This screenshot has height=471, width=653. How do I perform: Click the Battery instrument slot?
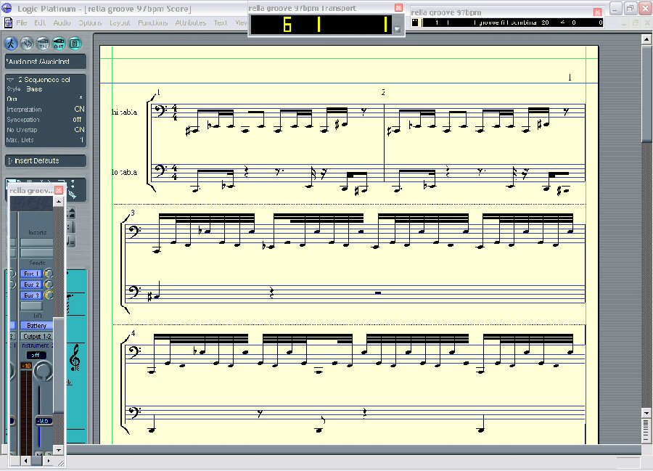36,326
